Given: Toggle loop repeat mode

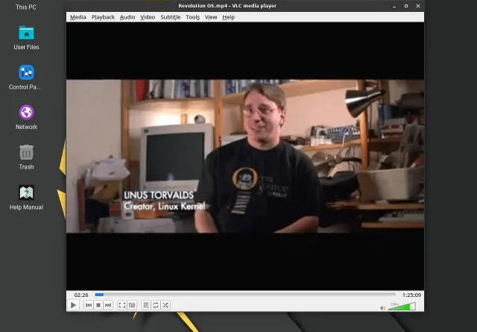Looking at the screenshot, I should coord(156,305).
